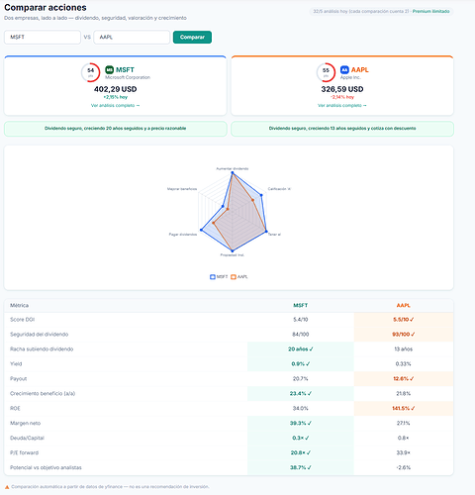Click the warning triangle icon in disclaimer
The width and height of the screenshot is (475, 495).
(7, 487)
